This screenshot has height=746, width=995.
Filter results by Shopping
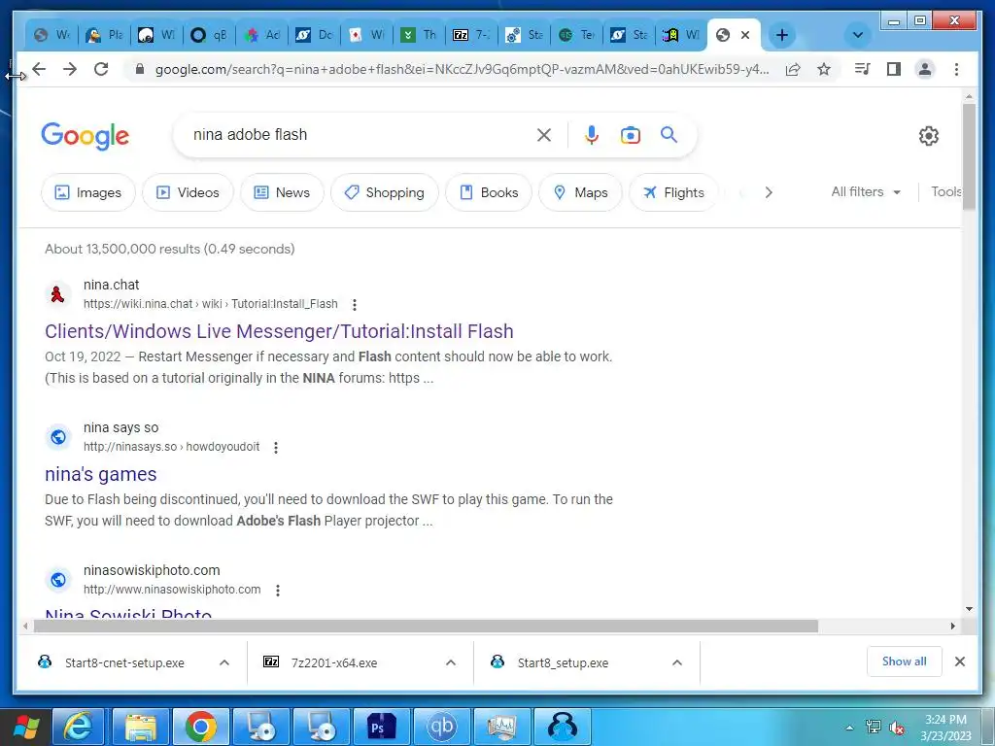point(385,192)
